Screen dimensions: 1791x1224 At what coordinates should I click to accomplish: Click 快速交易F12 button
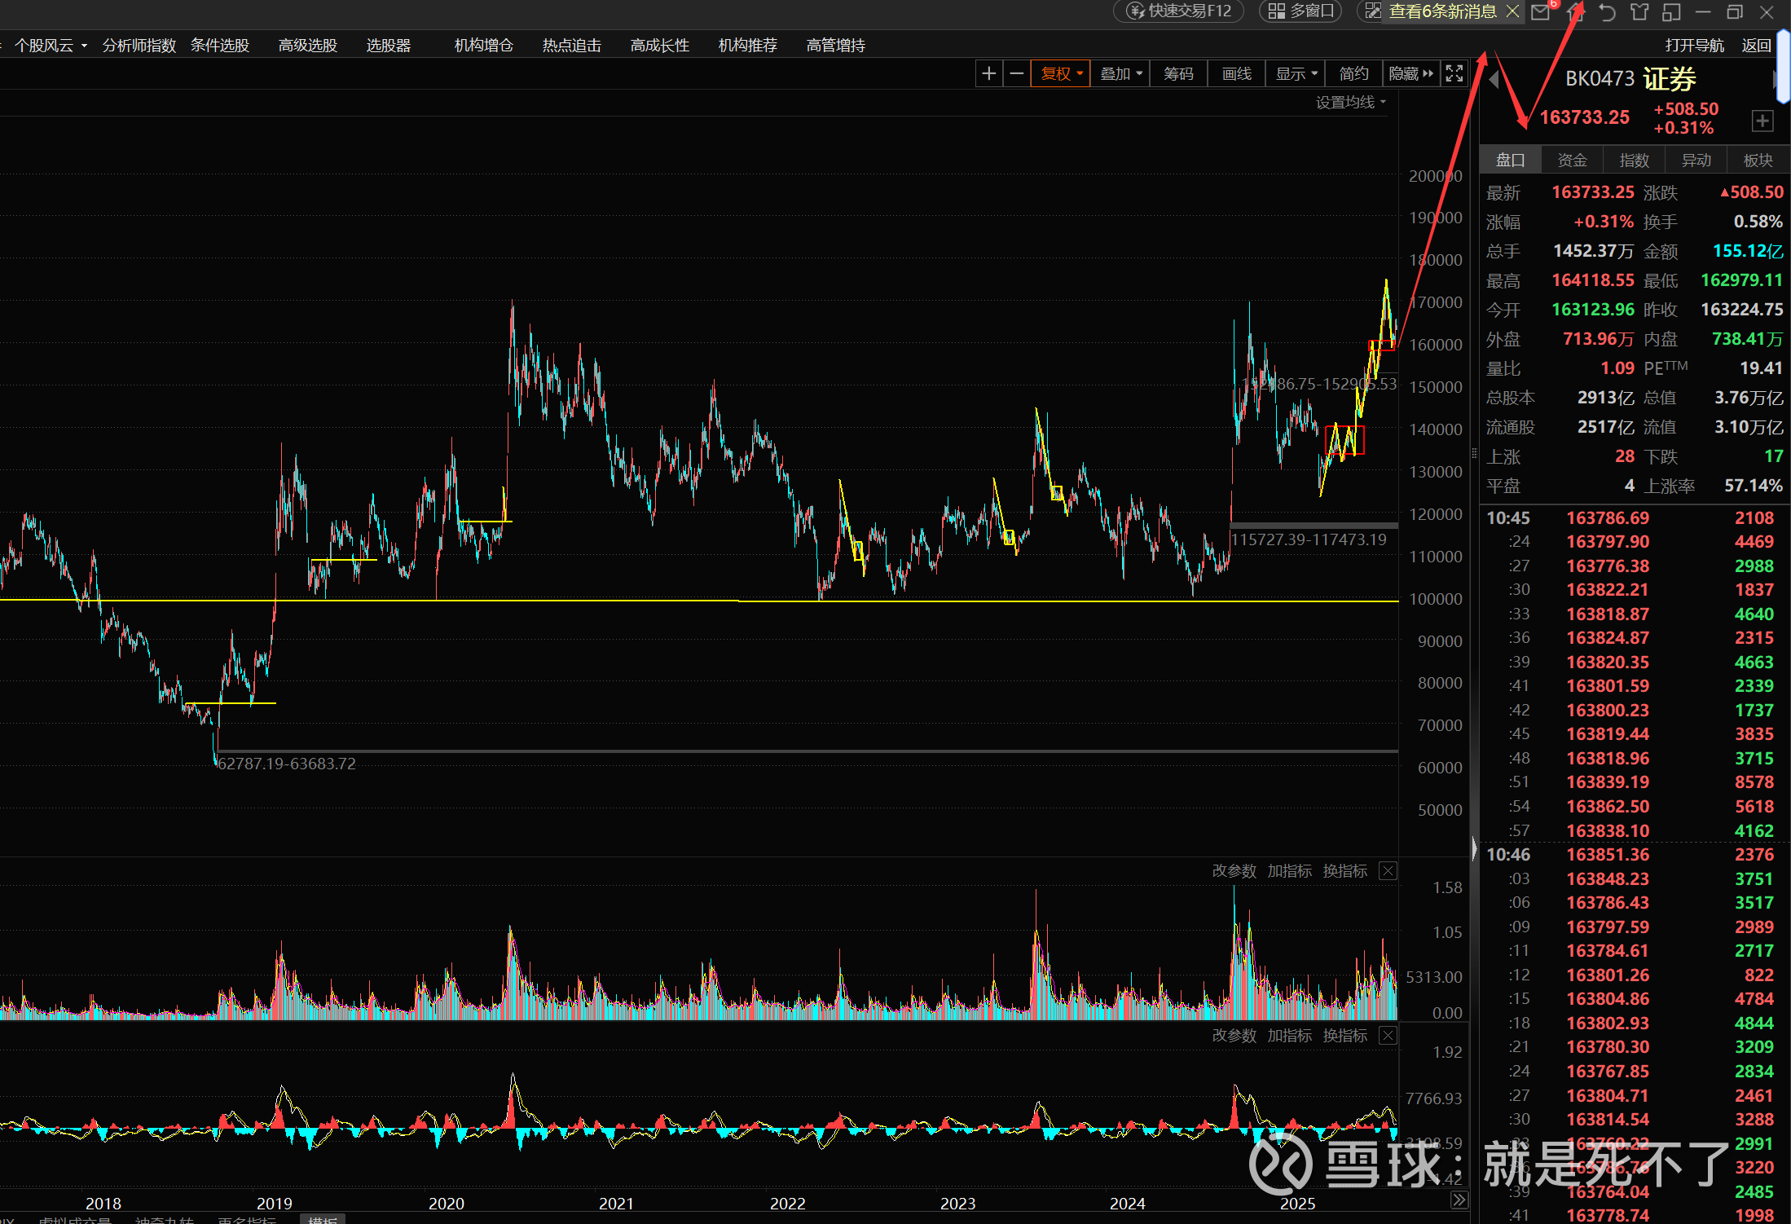(x=1179, y=11)
